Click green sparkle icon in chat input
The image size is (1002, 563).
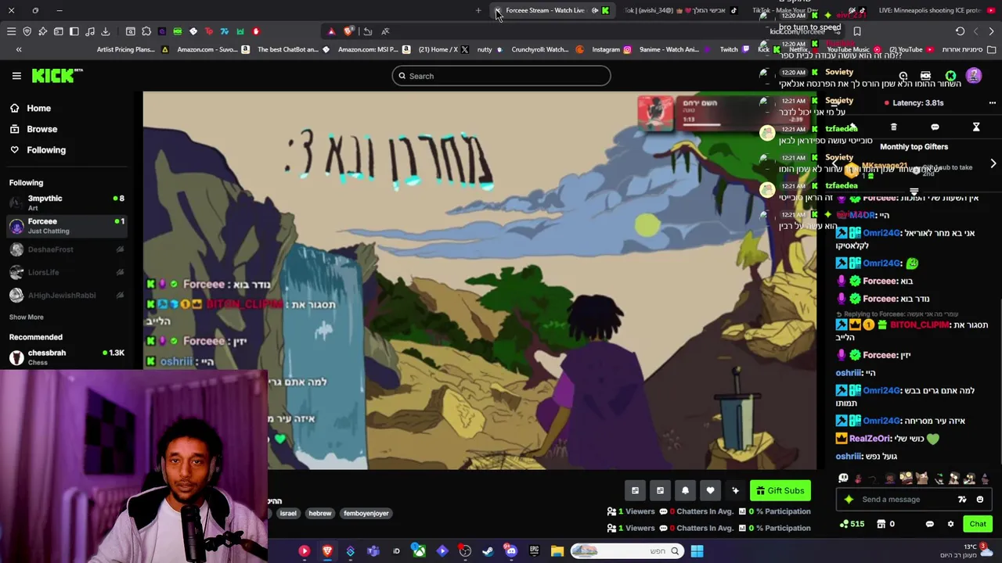(x=849, y=500)
